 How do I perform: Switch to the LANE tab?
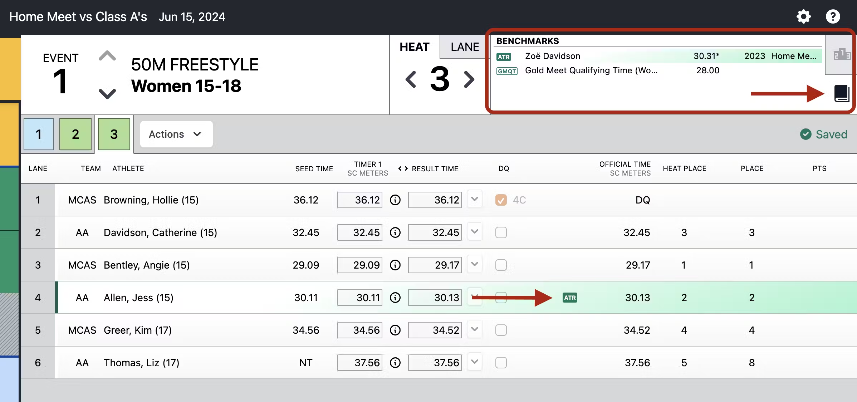coord(464,47)
